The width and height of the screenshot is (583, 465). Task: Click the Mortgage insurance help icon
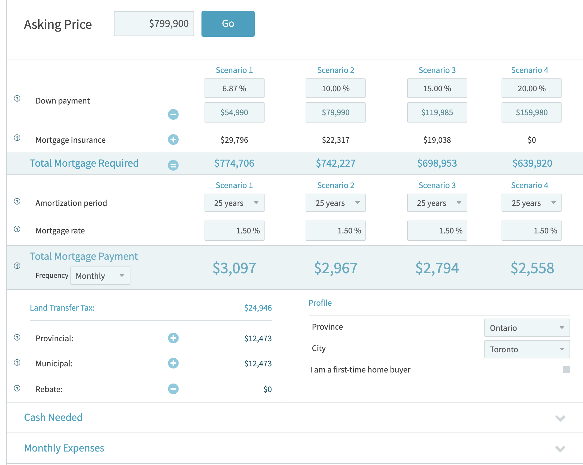(x=17, y=138)
